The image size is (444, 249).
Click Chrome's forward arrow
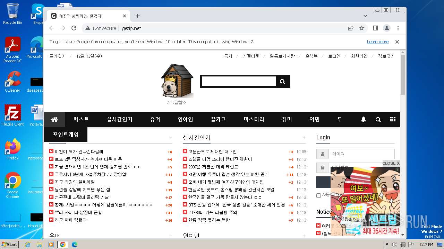(63, 28)
